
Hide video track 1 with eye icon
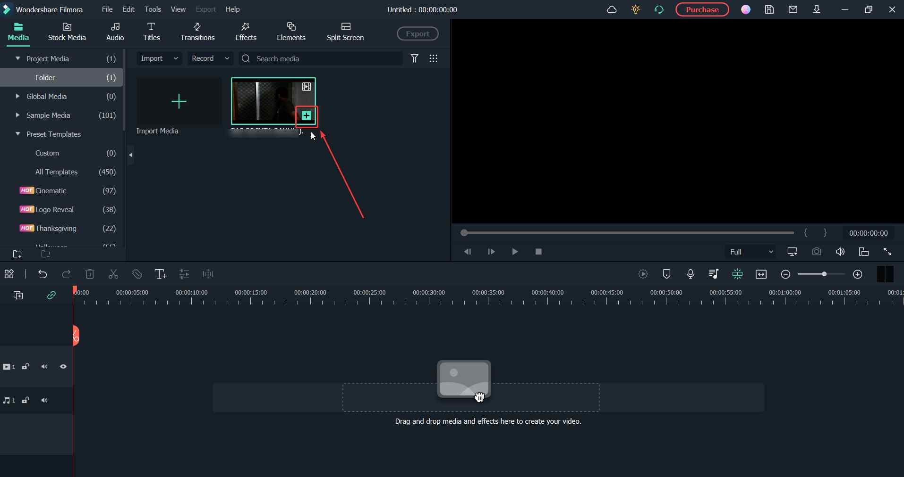tap(63, 366)
